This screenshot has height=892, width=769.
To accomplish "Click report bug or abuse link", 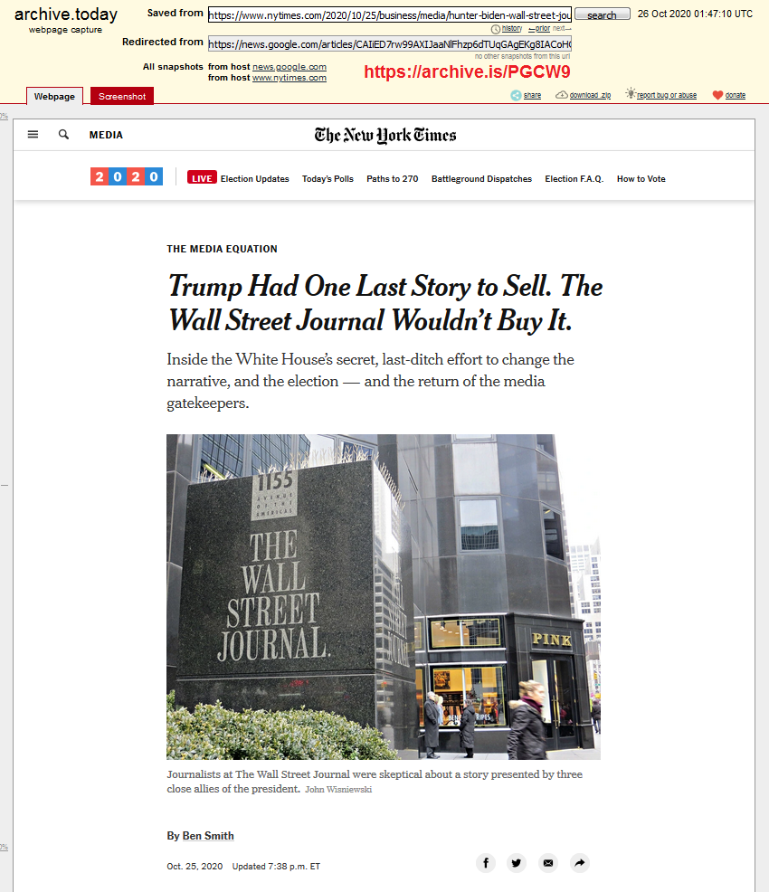I will [667, 95].
